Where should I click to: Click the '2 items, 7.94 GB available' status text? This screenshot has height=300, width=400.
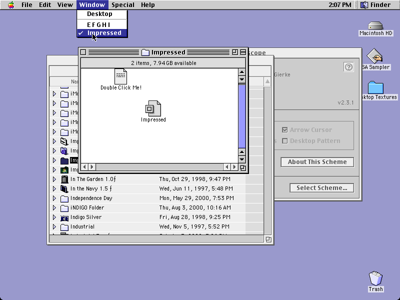tap(163, 63)
